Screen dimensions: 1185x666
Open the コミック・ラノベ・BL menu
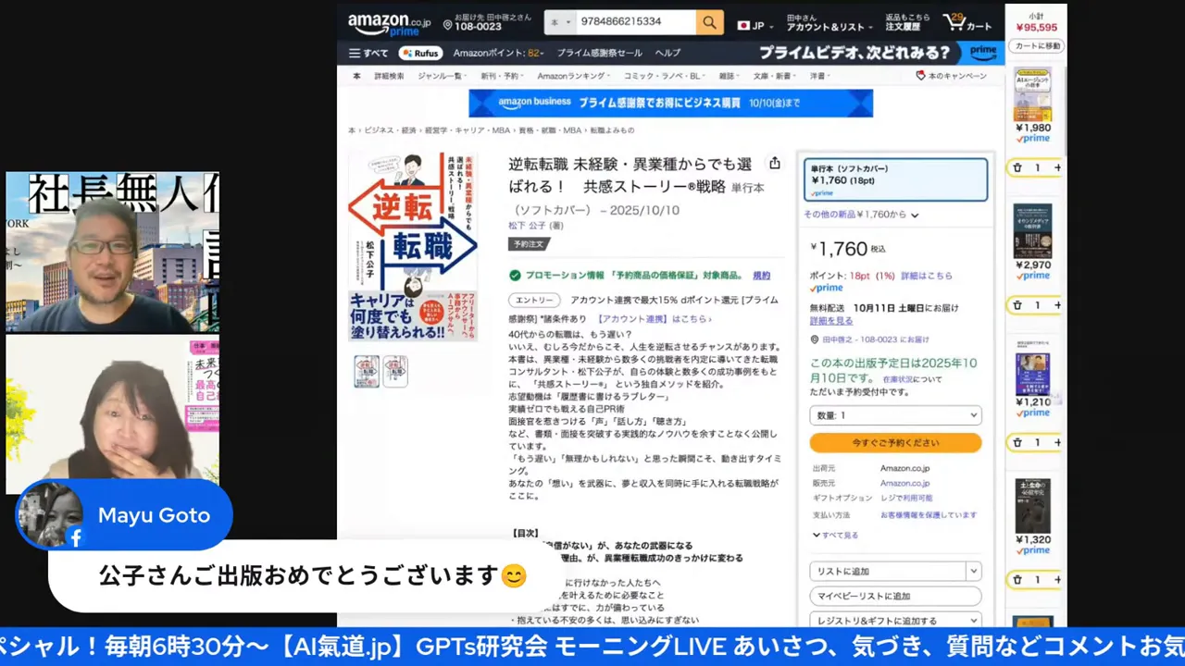[664, 76]
